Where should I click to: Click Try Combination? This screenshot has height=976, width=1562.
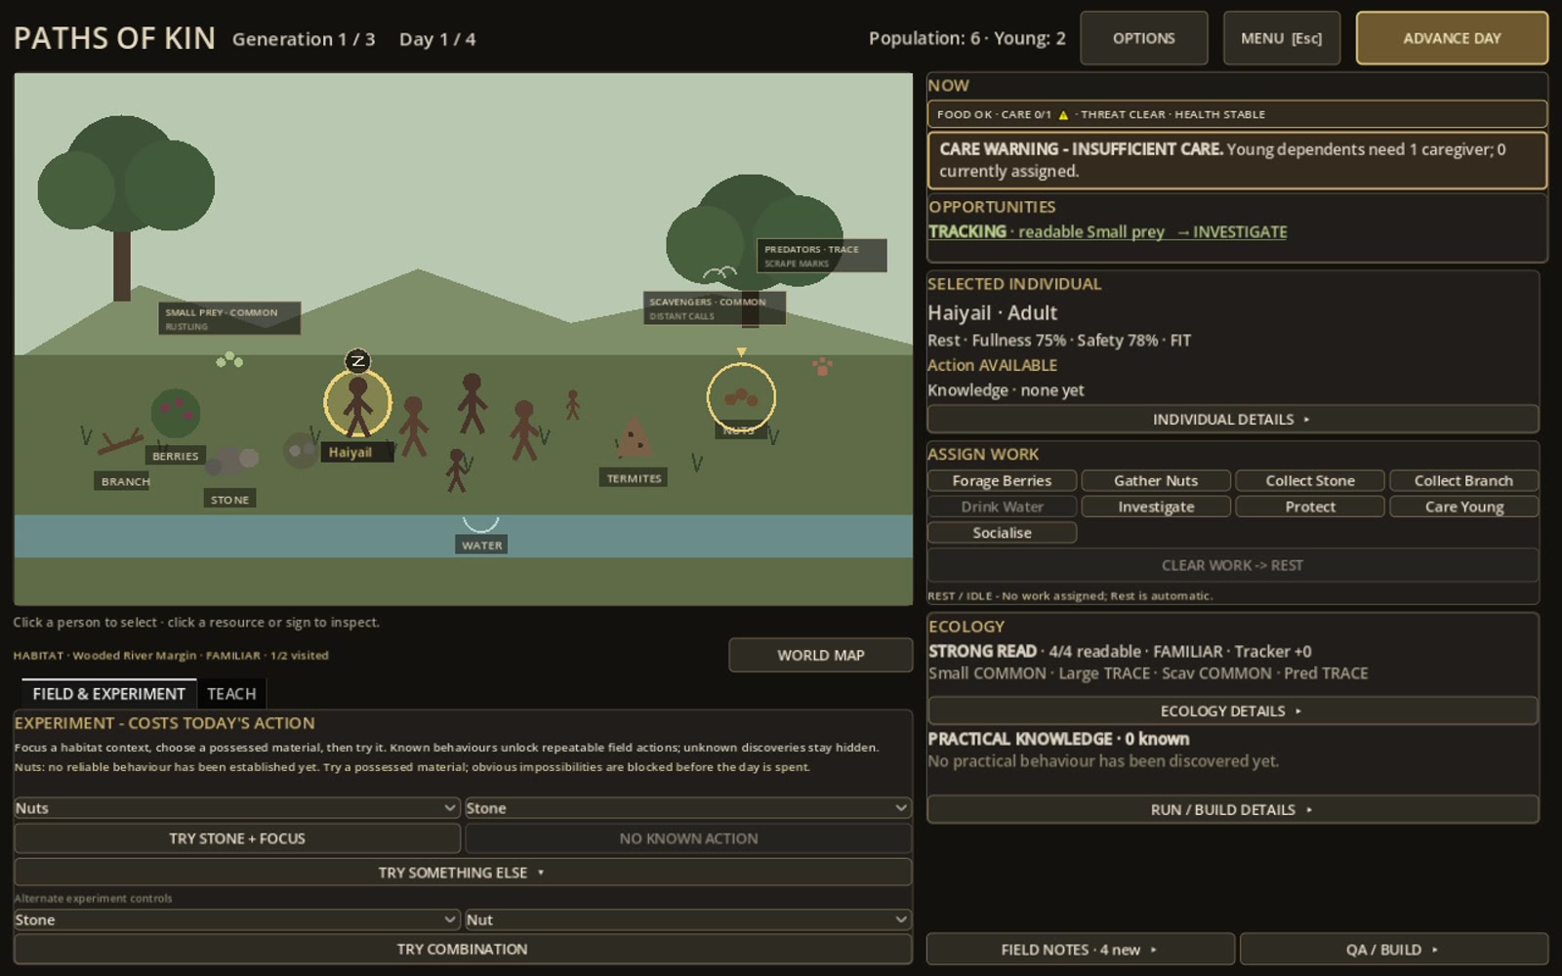[x=463, y=949]
